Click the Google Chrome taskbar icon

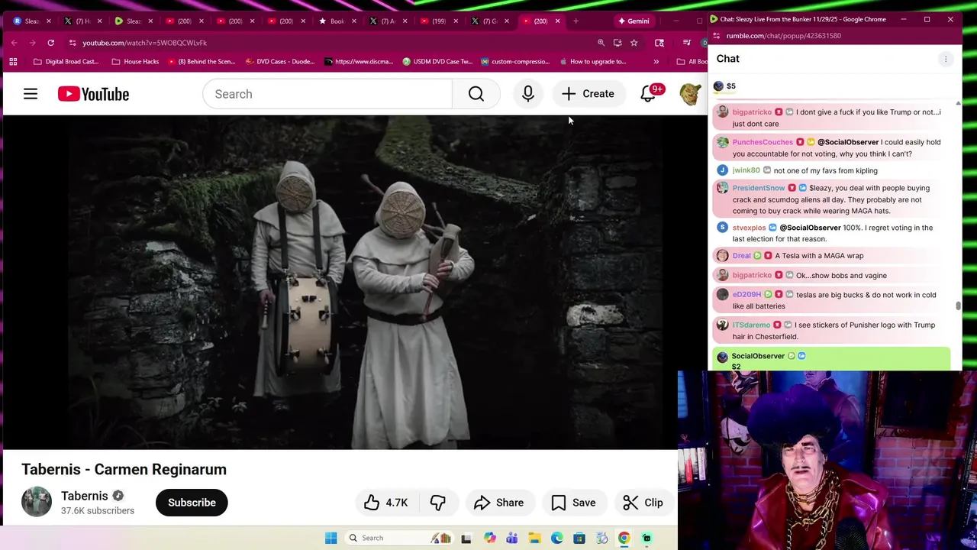coord(624,538)
